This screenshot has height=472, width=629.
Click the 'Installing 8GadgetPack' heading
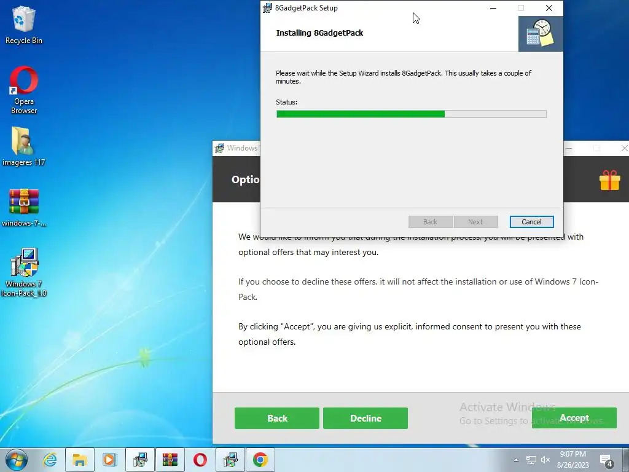(x=319, y=33)
